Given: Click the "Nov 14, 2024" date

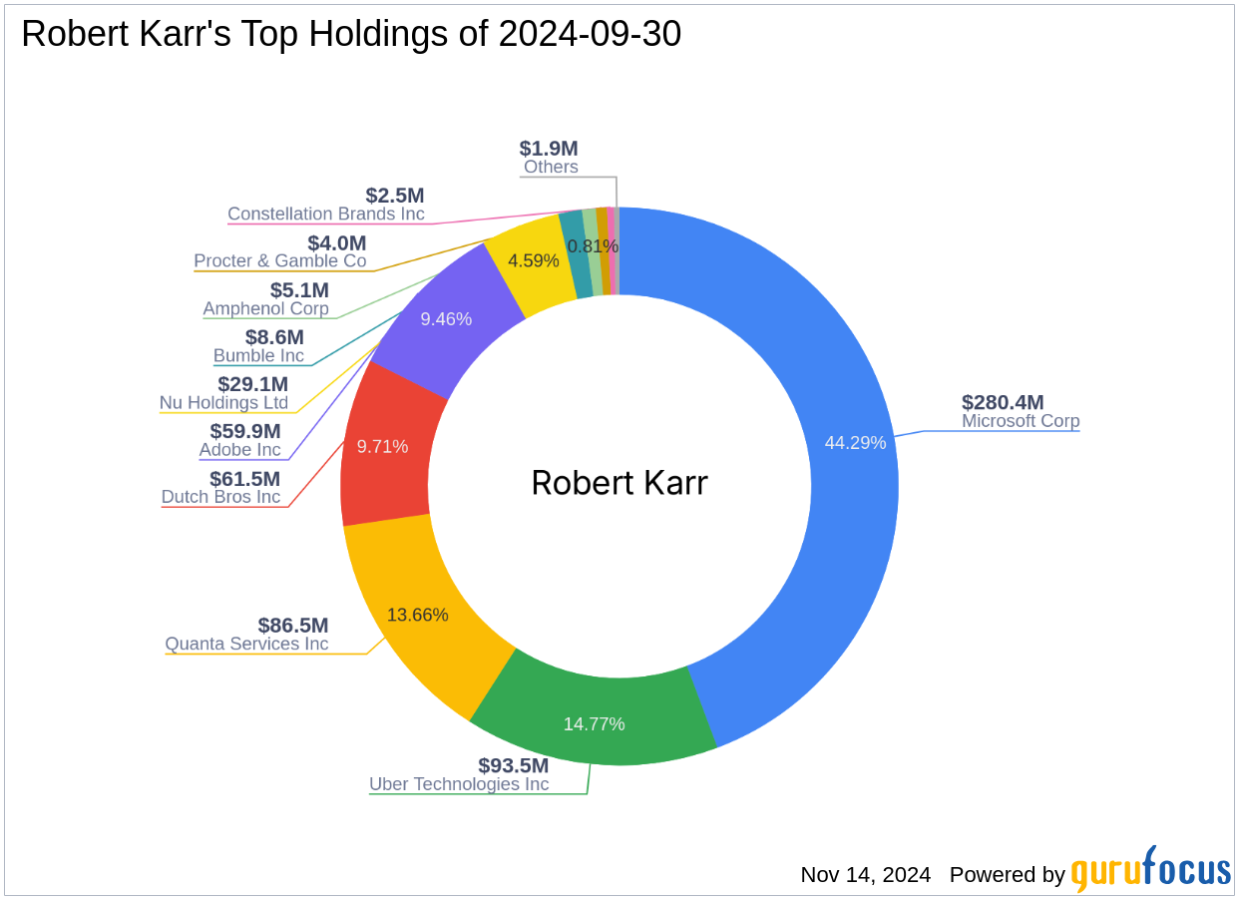Looking at the screenshot, I should pyautogui.click(x=866, y=875).
